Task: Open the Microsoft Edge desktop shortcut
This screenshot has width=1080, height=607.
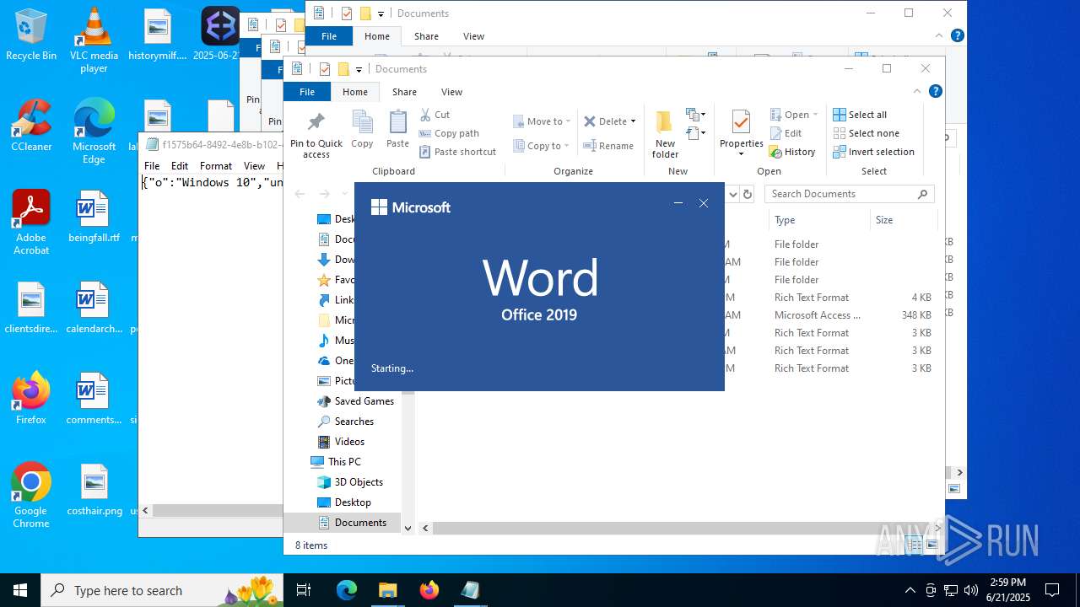Action: [x=94, y=132]
